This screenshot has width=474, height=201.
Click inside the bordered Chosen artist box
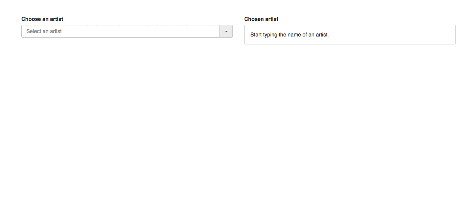point(350,35)
